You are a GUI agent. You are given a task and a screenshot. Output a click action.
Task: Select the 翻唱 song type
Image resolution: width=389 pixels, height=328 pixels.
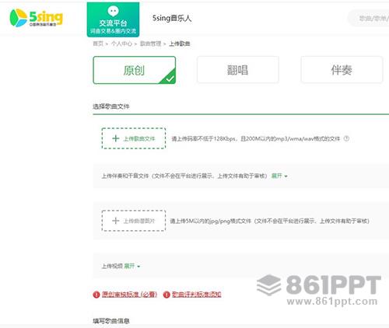click(238, 70)
